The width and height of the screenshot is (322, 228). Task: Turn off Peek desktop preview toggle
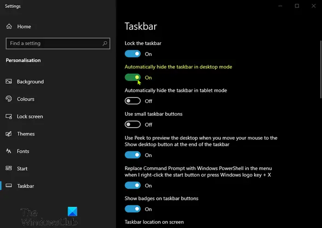[x=132, y=155]
